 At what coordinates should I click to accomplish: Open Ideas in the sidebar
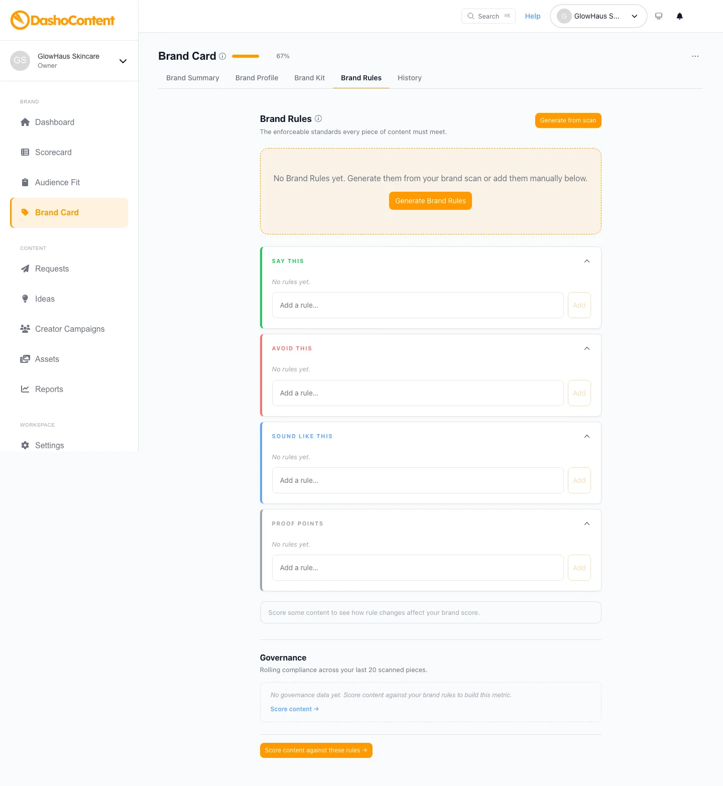tap(69, 299)
